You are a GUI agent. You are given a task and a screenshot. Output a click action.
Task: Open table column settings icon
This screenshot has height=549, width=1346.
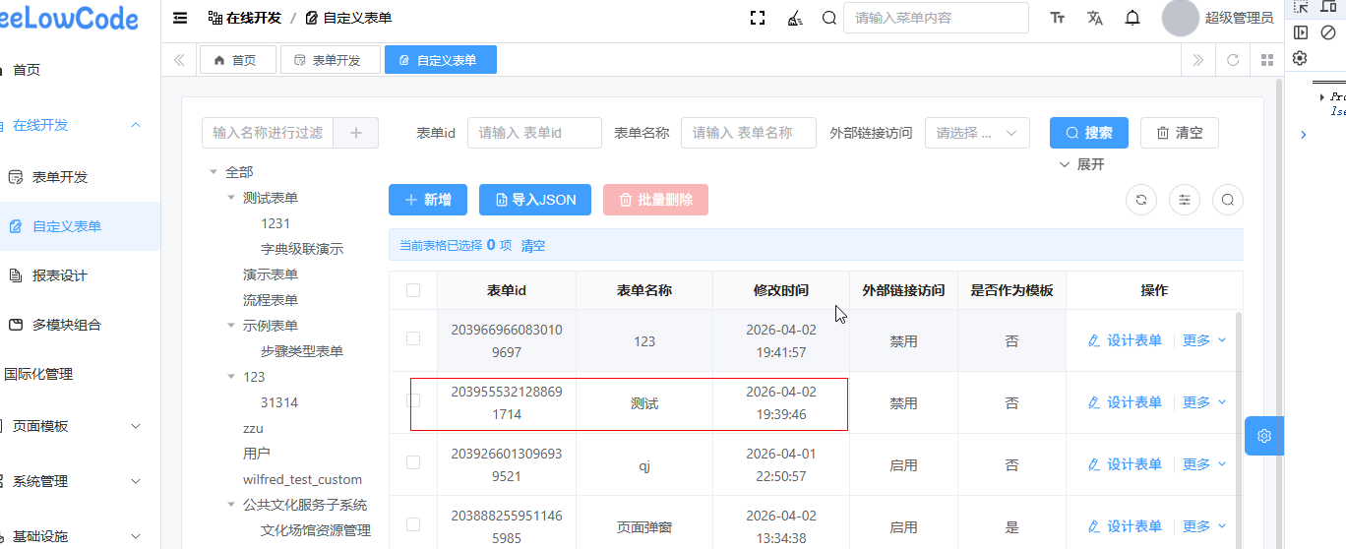click(1185, 200)
